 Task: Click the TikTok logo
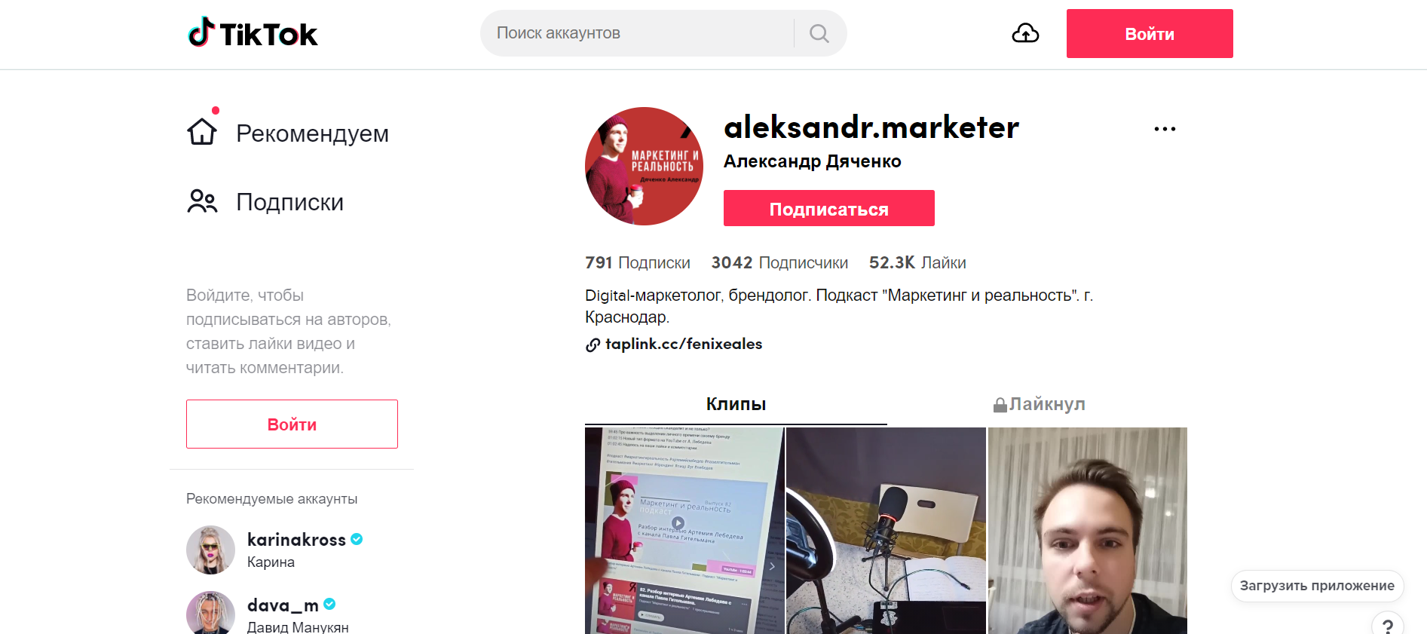[x=253, y=33]
